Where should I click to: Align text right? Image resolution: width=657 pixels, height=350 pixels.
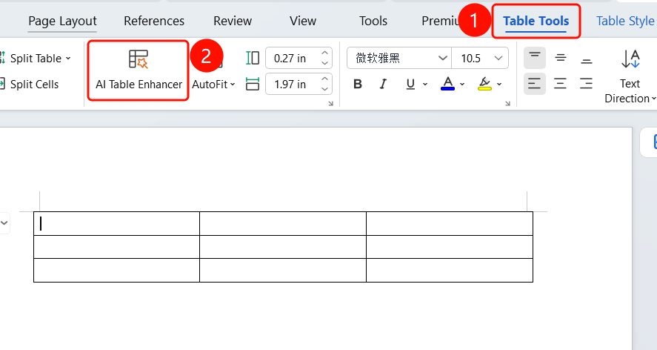[x=587, y=84]
